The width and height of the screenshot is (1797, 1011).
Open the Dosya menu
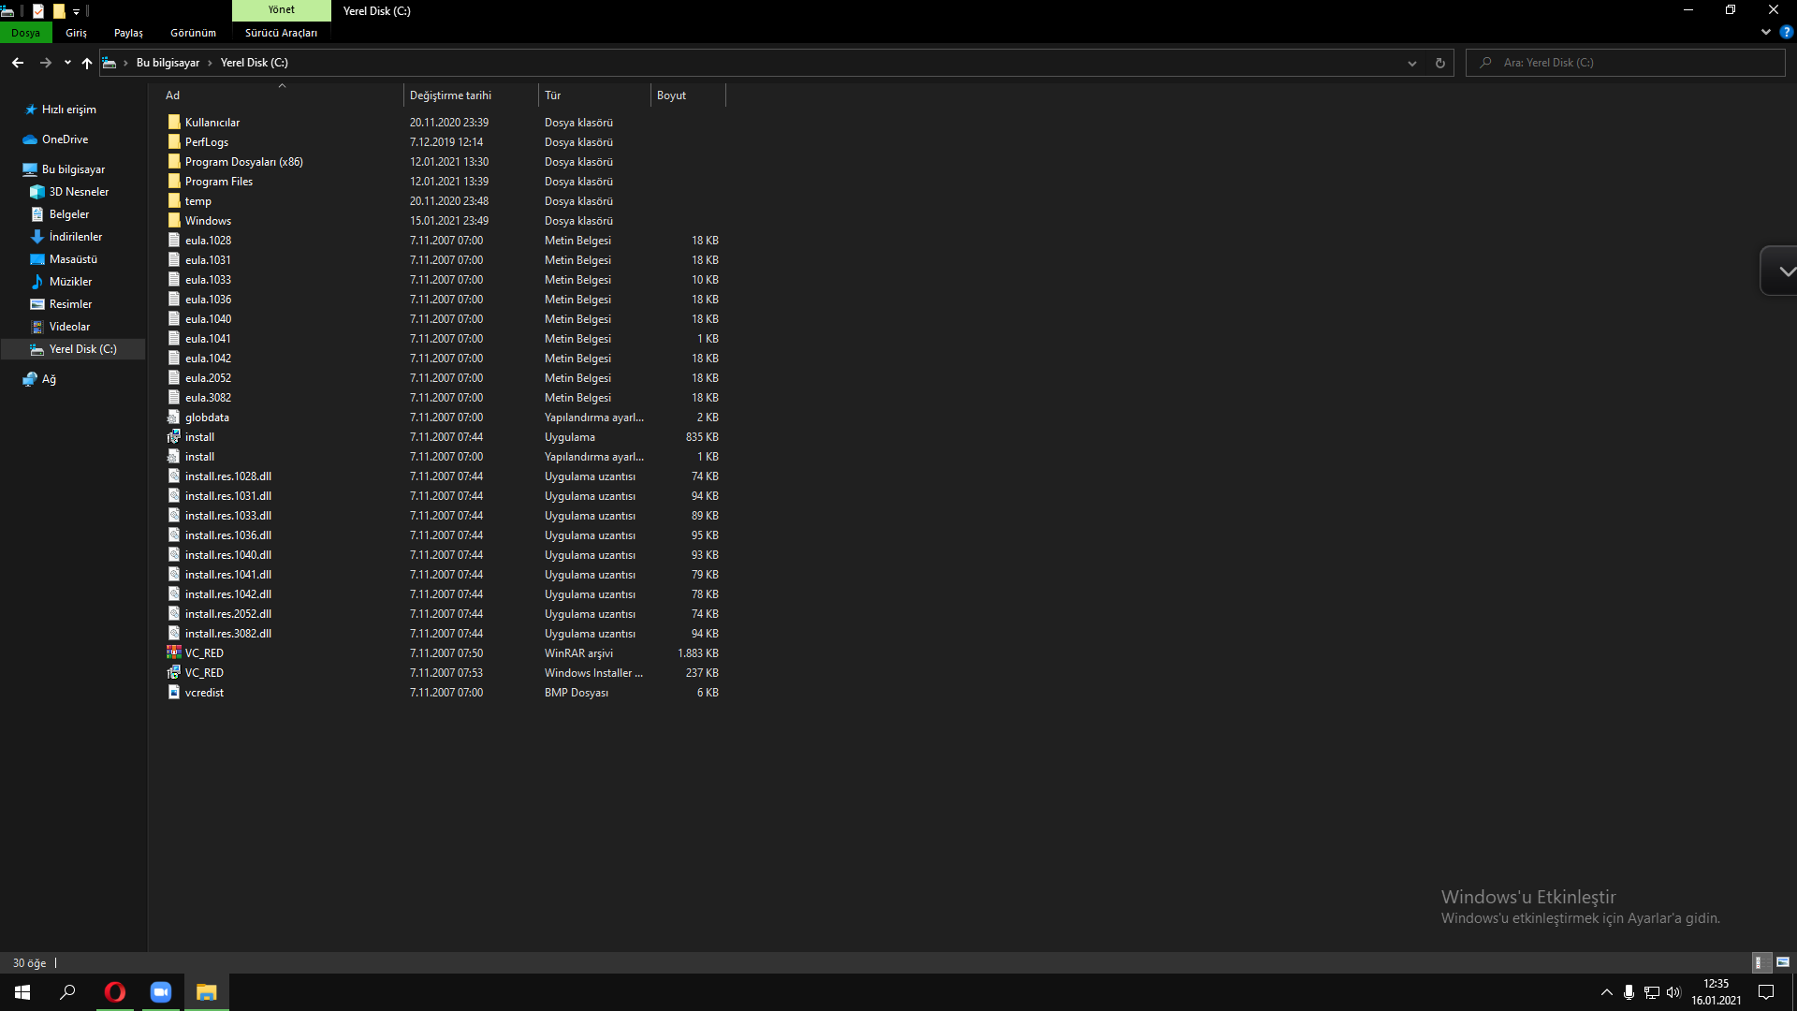(x=26, y=33)
